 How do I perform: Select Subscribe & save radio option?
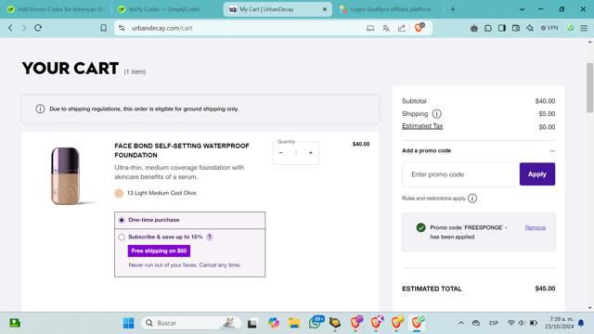pyautogui.click(x=122, y=238)
